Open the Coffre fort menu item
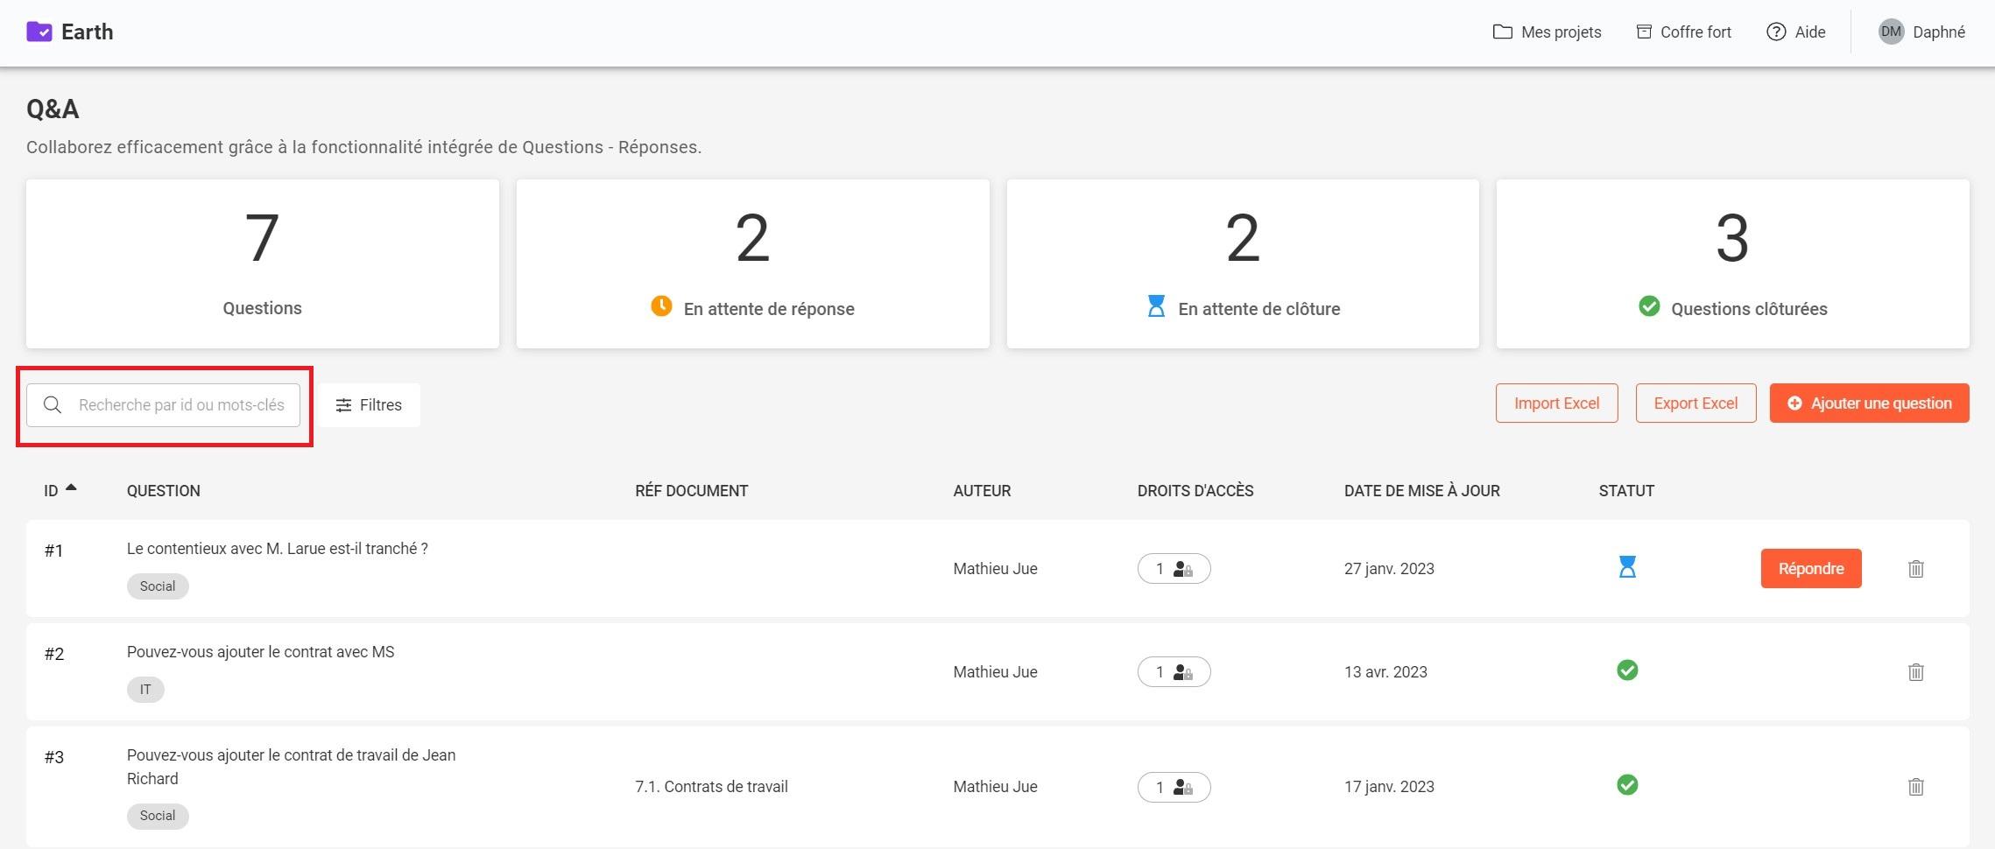Screen dimensions: 1995x849 point(1683,32)
